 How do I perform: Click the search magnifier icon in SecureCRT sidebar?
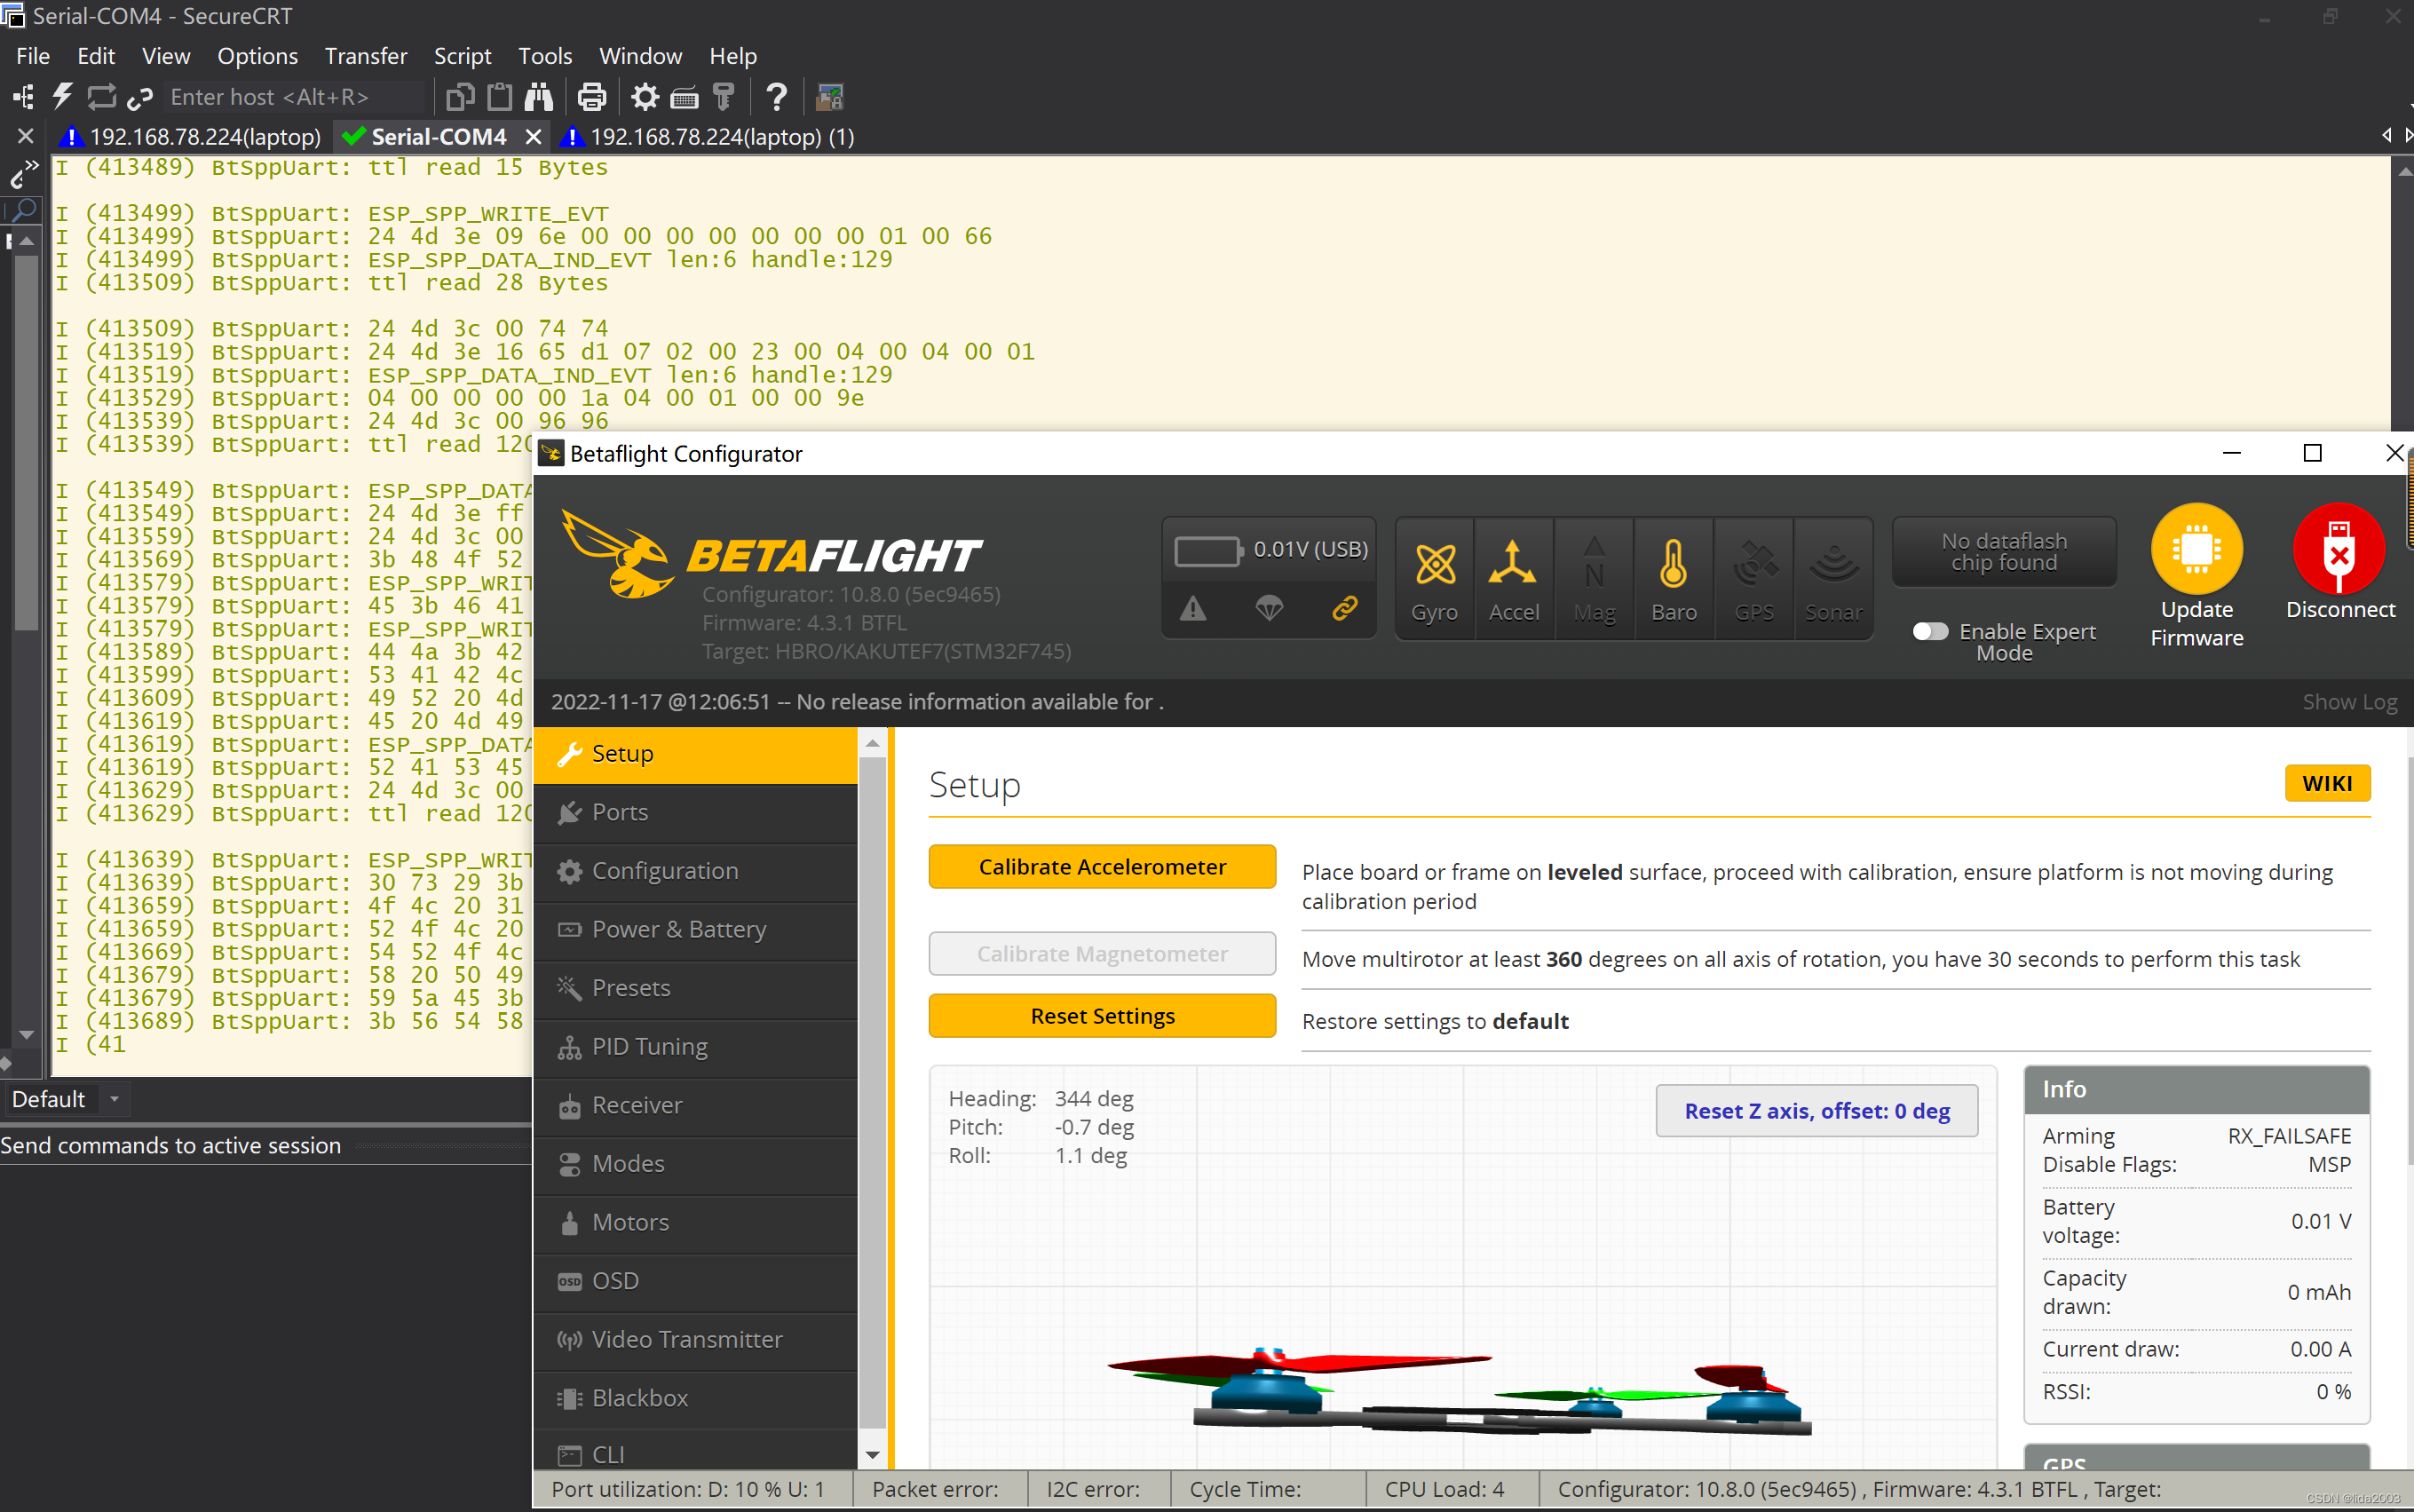click(22, 209)
